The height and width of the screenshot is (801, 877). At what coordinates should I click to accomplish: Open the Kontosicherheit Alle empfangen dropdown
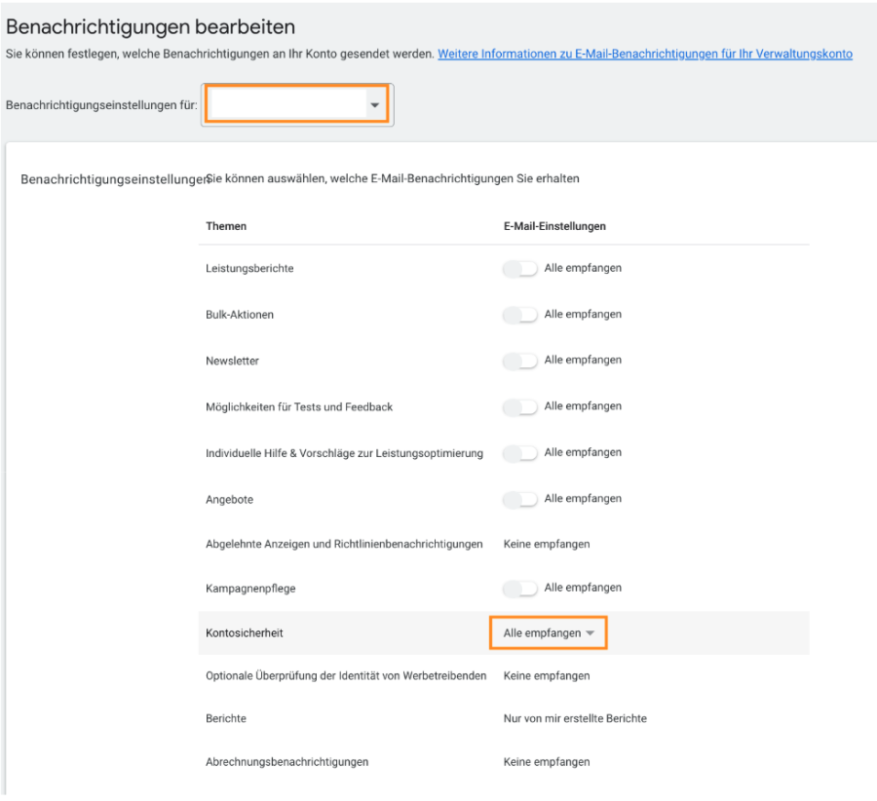pyautogui.click(x=548, y=632)
